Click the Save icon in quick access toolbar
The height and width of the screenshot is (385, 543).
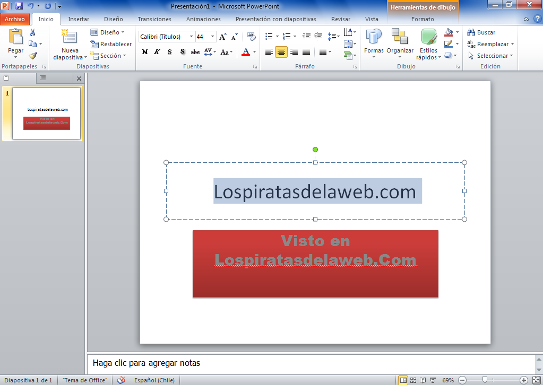(x=19, y=6)
